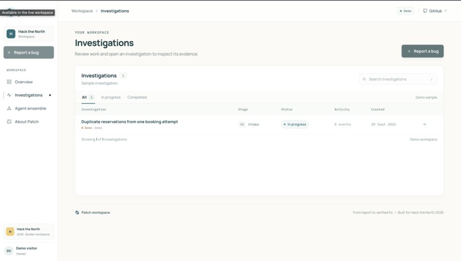461x261 pixels.
Task: Click the Demo sample label
Action: [x=426, y=97]
